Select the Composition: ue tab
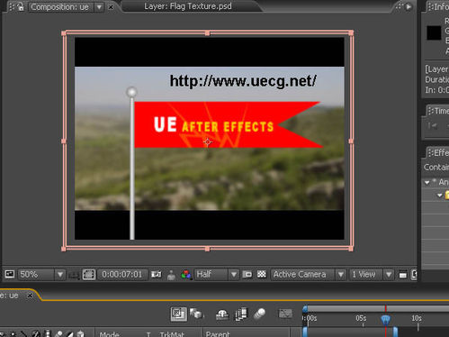The width and height of the screenshot is (449, 337). 60,6
